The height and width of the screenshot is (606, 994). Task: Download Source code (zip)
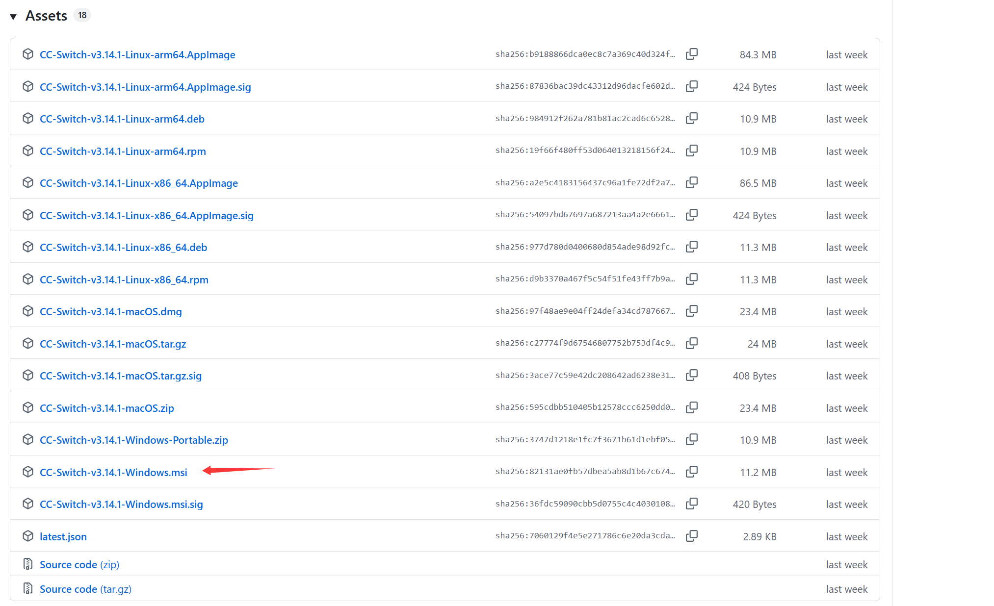pos(79,564)
